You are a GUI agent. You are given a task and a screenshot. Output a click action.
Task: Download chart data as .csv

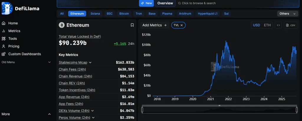(x=290, y=25)
